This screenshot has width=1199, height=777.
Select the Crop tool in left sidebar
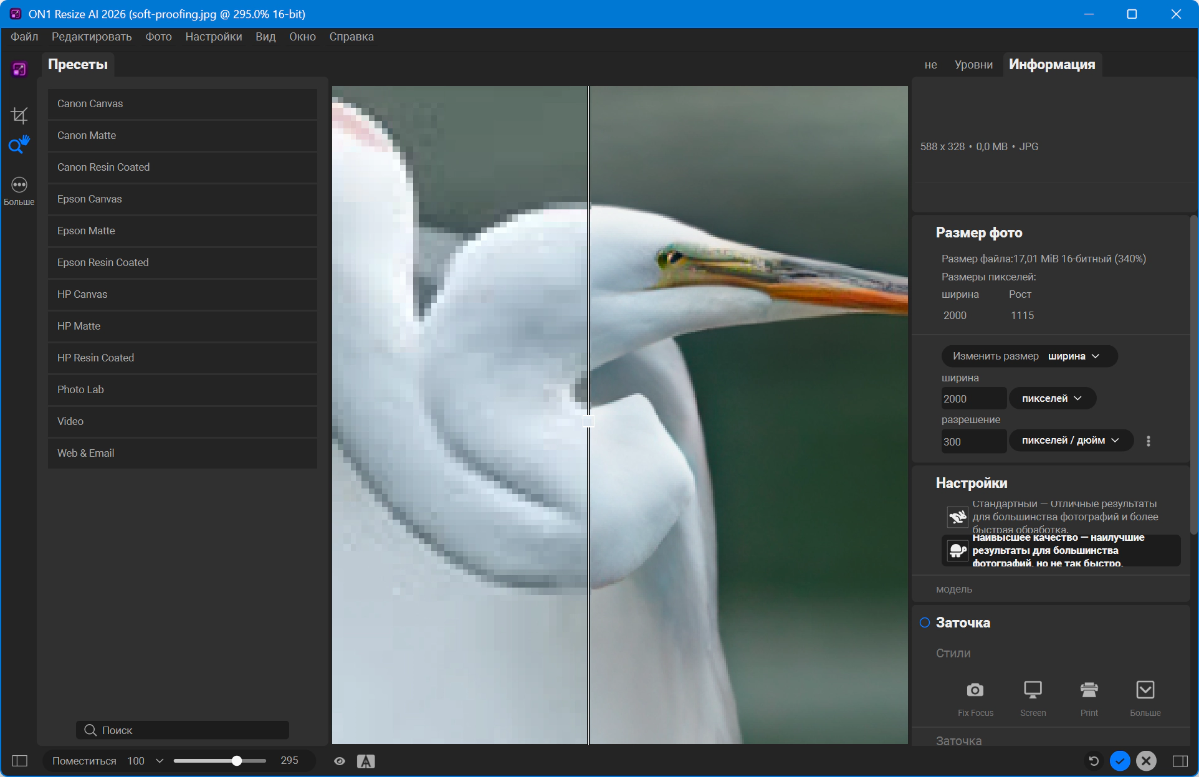coord(19,115)
